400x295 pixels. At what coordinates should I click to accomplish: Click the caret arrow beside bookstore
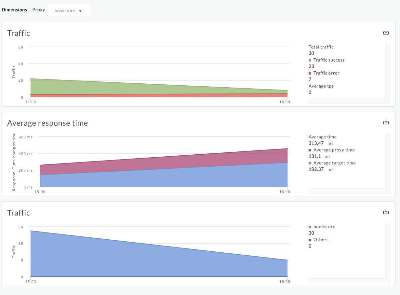[x=80, y=11]
